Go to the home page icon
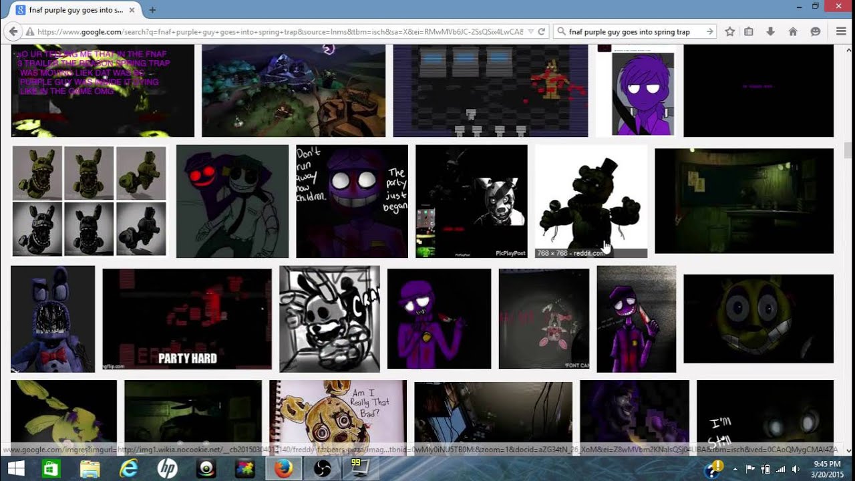This screenshot has height=481, width=855. coord(793,31)
